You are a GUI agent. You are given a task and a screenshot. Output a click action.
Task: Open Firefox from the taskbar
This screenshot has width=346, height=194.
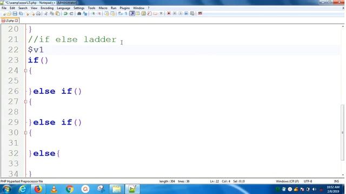click(38, 189)
